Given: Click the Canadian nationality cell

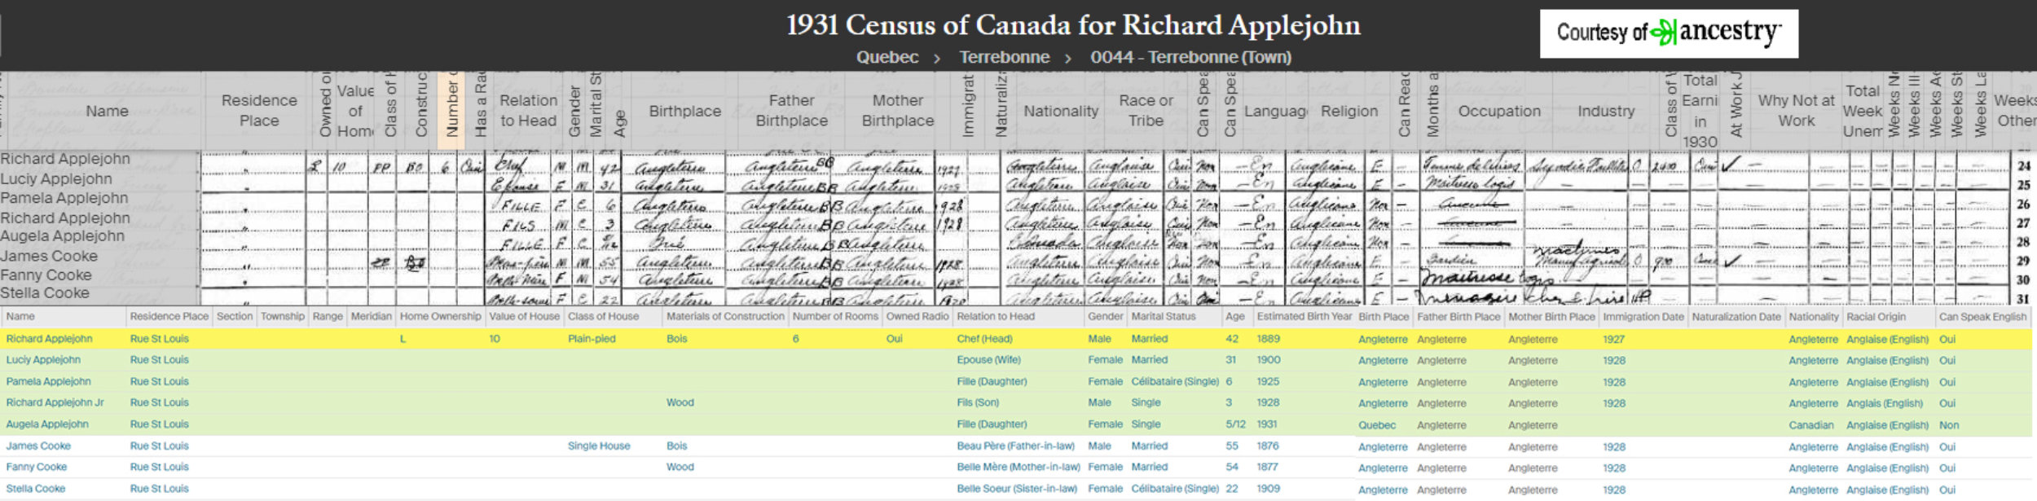Looking at the screenshot, I should click(1811, 425).
